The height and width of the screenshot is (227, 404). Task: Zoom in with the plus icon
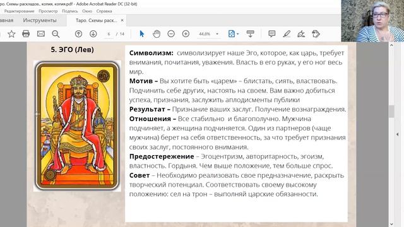pos(186,33)
